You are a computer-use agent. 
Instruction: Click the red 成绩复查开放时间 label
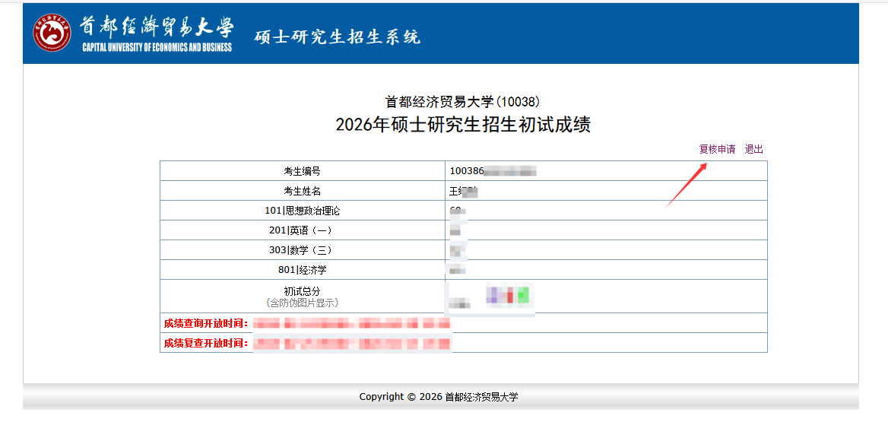[x=206, y=343]
